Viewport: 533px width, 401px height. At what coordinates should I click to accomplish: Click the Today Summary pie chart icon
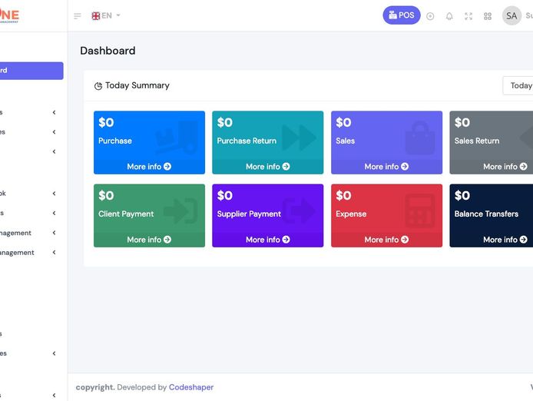98,86
